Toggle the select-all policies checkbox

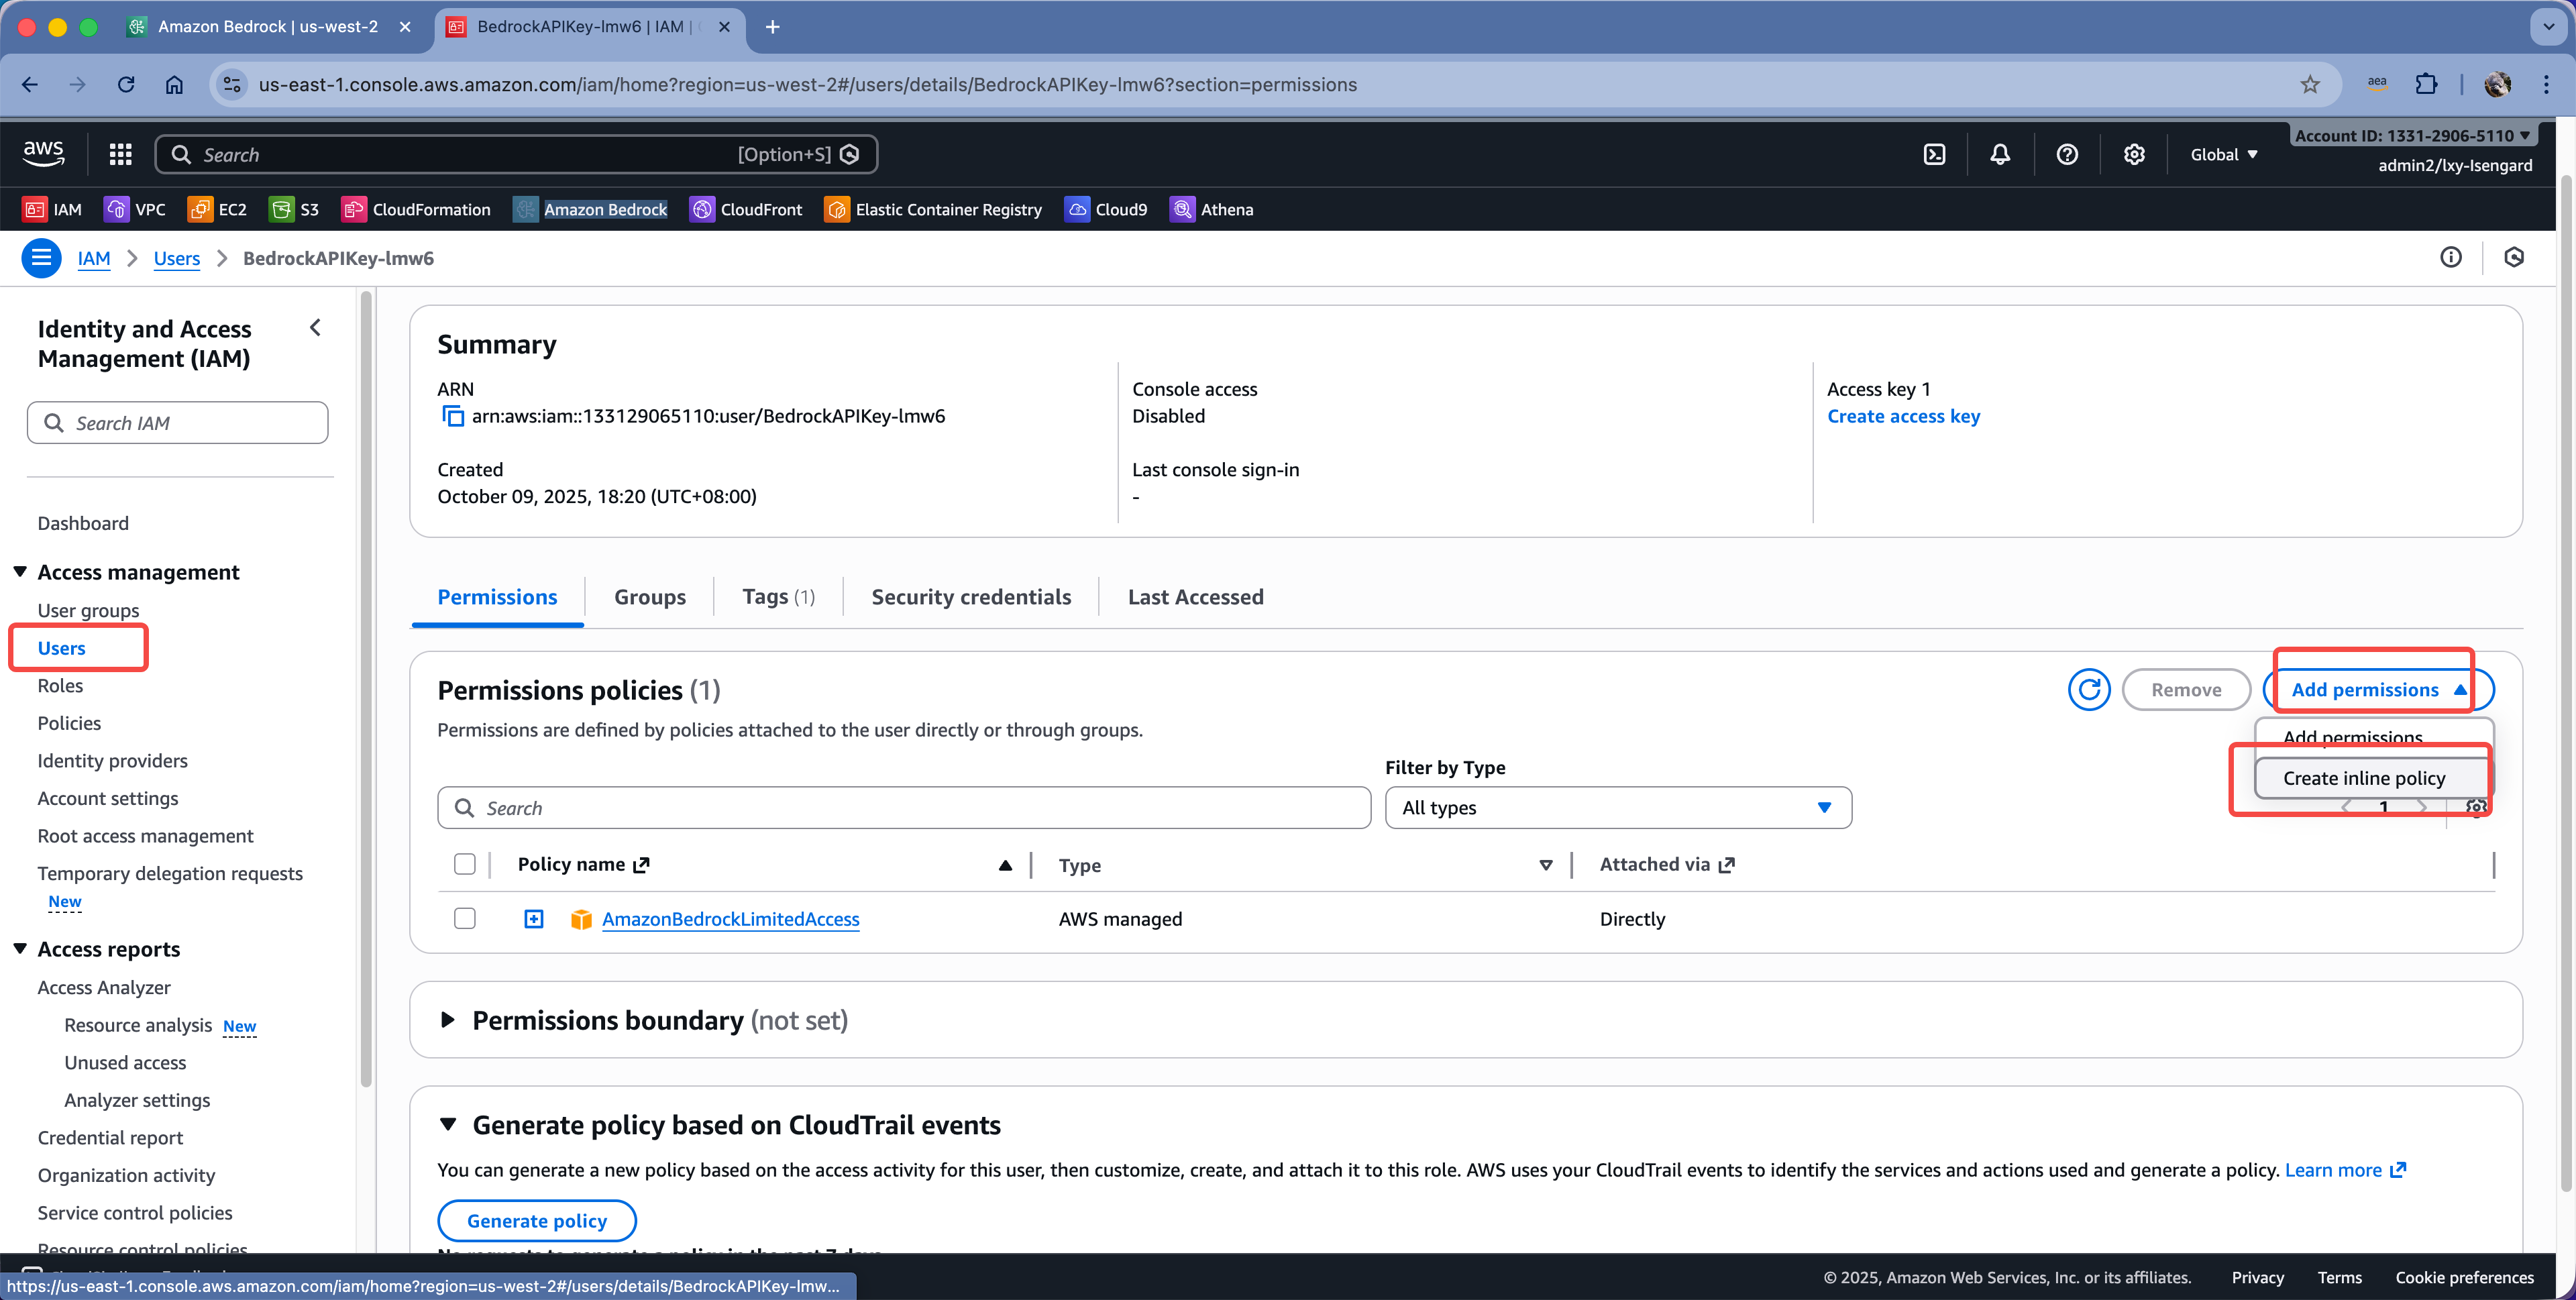[464, 864]
